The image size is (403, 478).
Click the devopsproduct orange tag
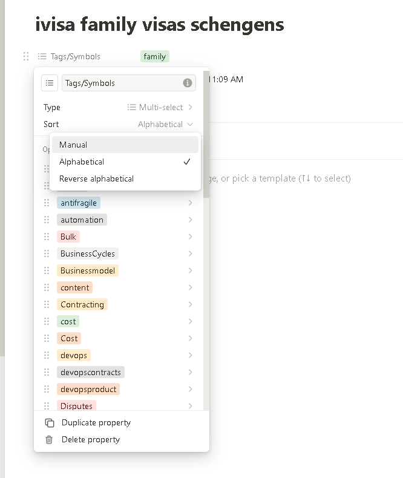click(x=88, y=389)
